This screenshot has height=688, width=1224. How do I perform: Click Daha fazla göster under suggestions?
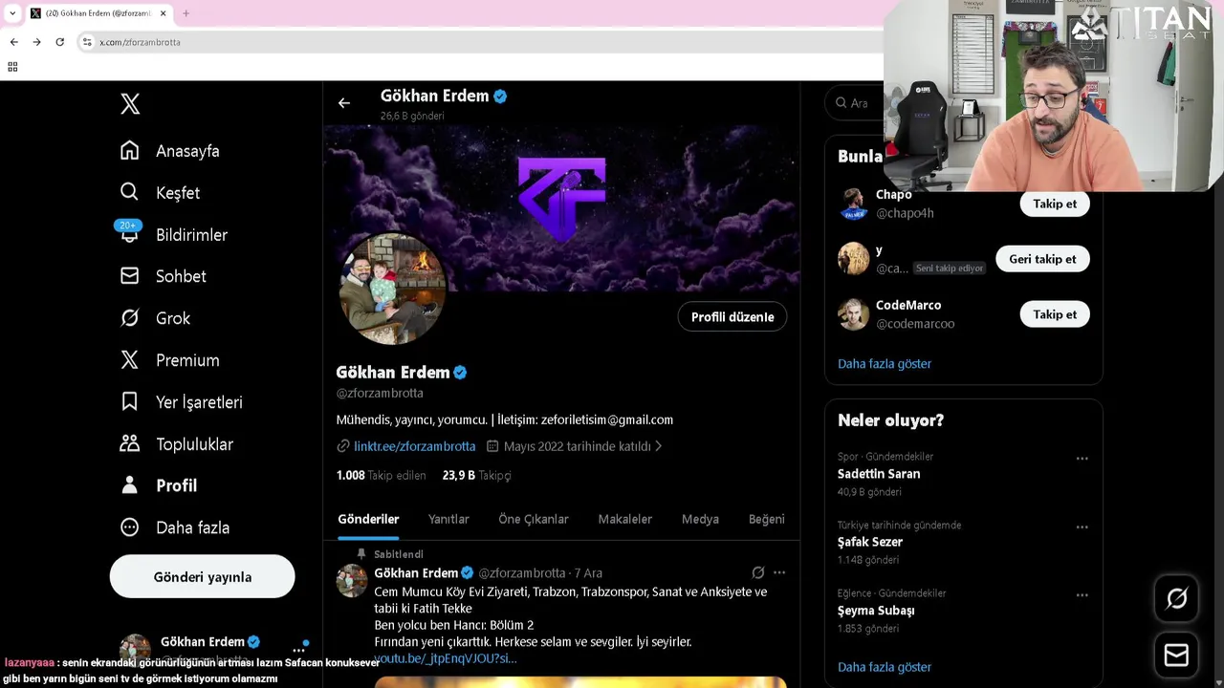click(885, 363)
